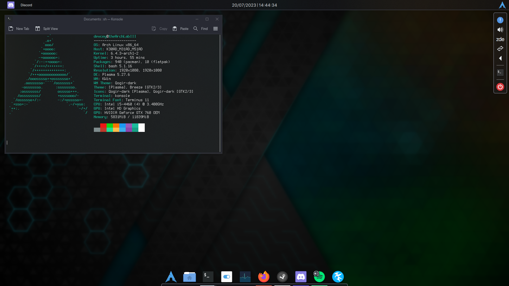The width and height of the screenshot is (509, 286).
Task: Click the 'Uptime: 3 hours, 55 mins' line
Action: pos(119,57)
